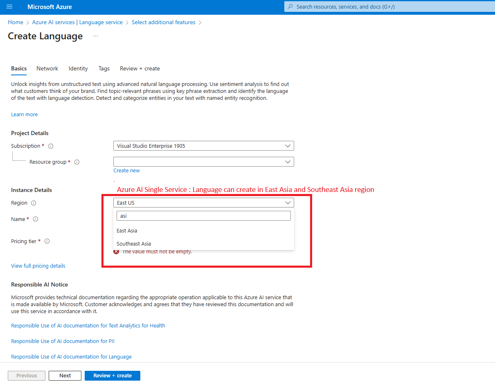Click the Region info icon
The height and width of the screenshot is (388, 495).
click(x=34, y=203)
